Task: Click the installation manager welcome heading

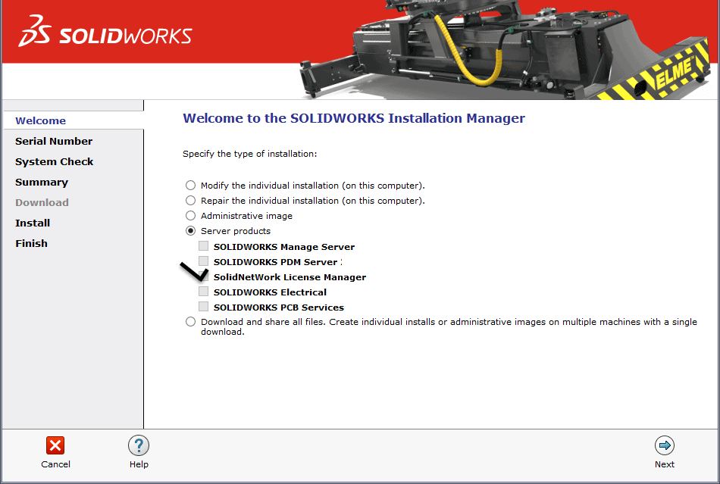Action: (x=354, y=118)
